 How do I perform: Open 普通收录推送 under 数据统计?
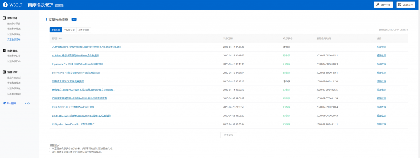pyautogui.click(x=14, y=29)
